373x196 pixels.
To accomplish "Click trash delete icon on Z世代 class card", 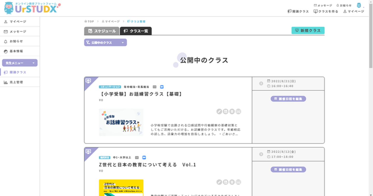I will click(x=232, y=182).
